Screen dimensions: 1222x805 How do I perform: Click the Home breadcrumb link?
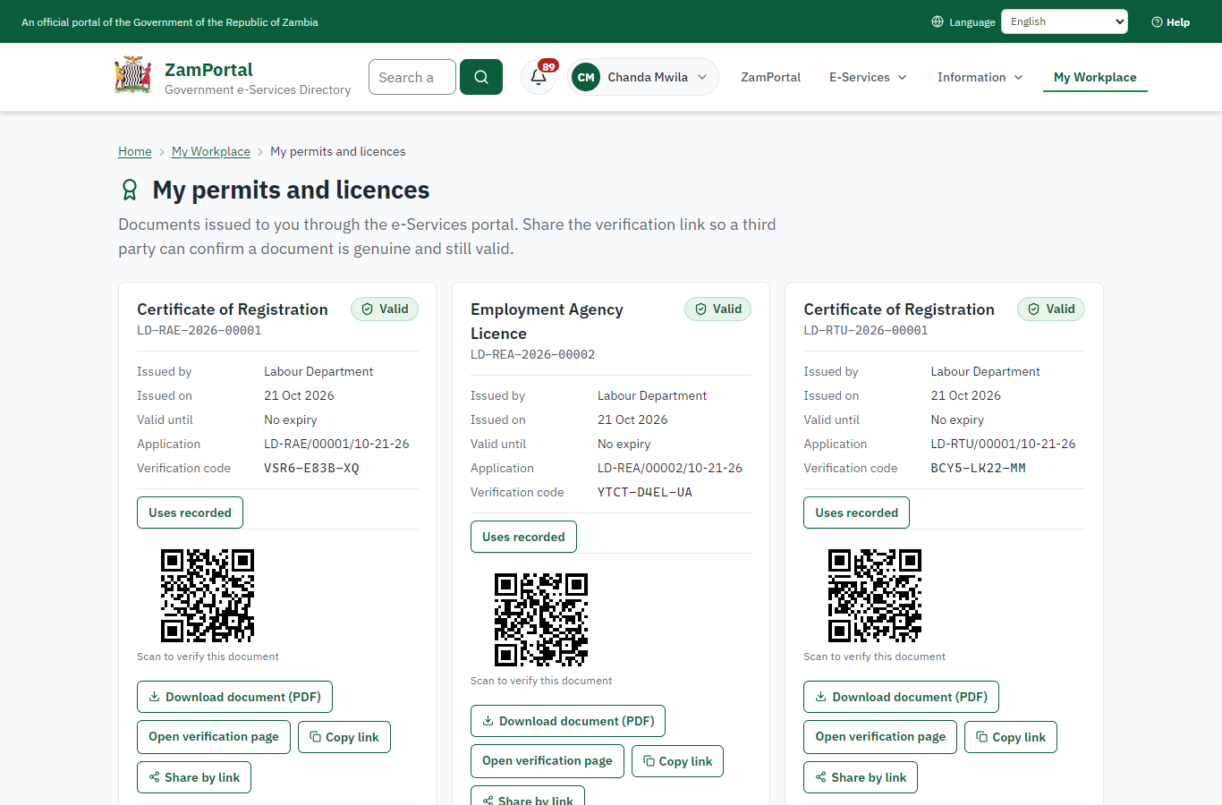(135, 151)
